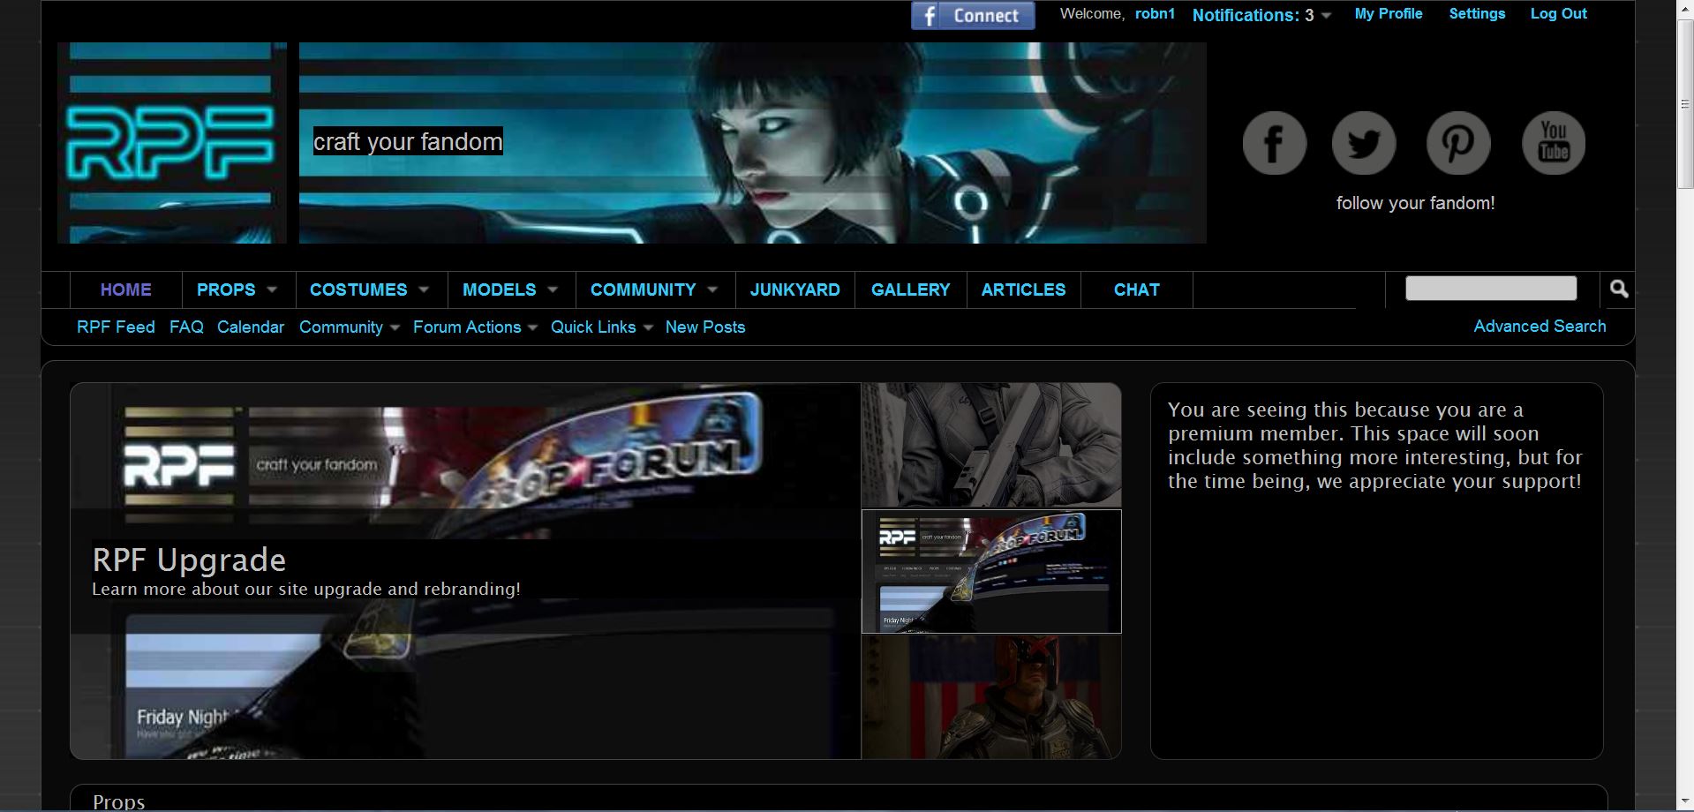Expand the Community submenu in the sub-navigation
The image size is (1694, 812).
pyautogui.click(x=350, y=327)
